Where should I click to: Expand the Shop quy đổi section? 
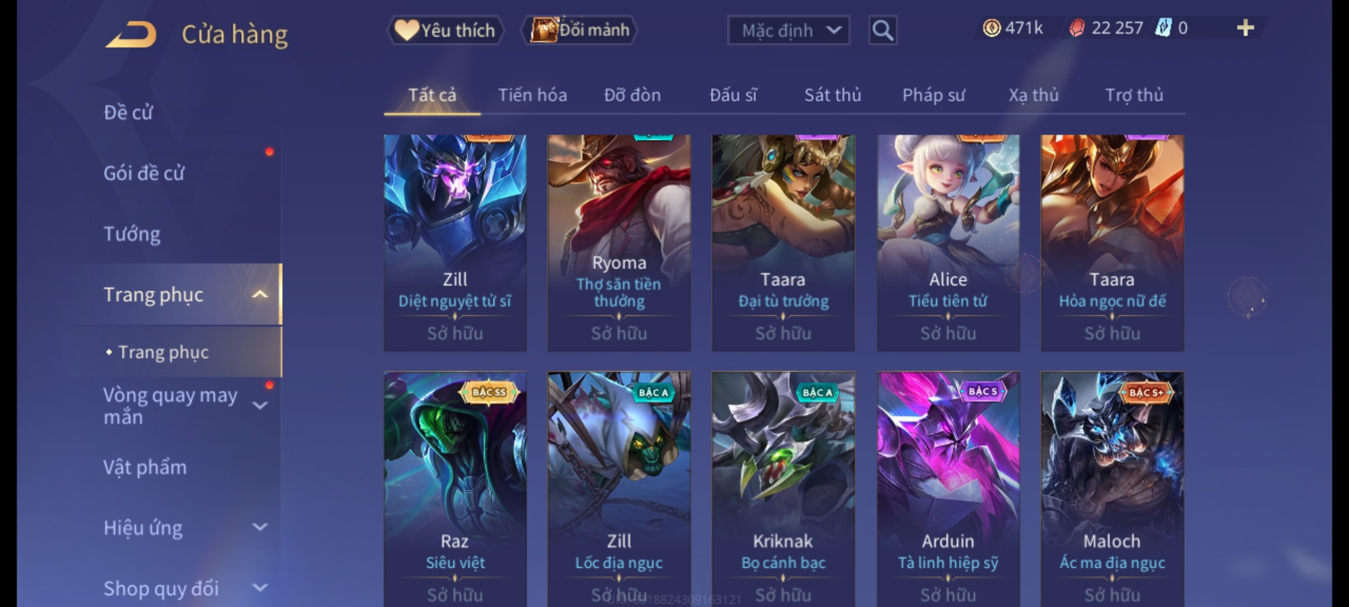point(260,588)
